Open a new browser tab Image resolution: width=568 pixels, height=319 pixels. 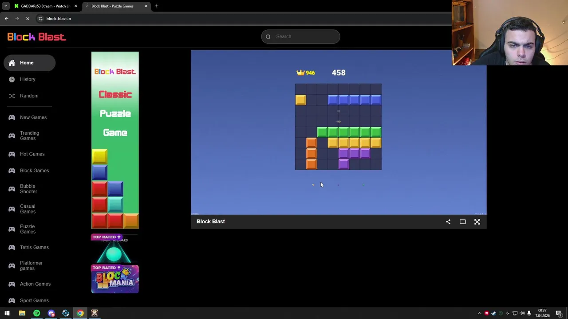point(157,6)
